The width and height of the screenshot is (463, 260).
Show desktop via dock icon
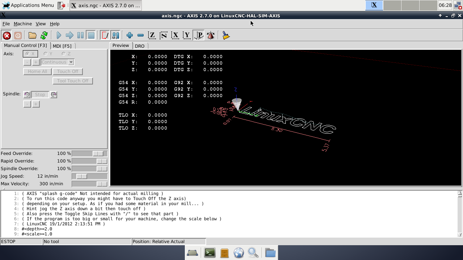point(192,253)
